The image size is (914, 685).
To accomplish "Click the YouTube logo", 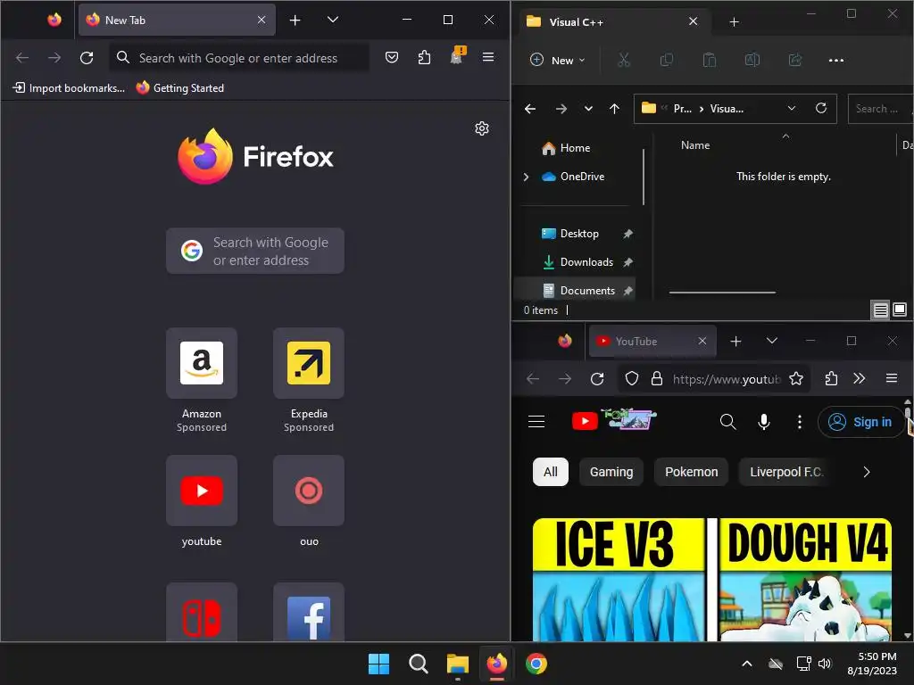I will pos(614,419).
